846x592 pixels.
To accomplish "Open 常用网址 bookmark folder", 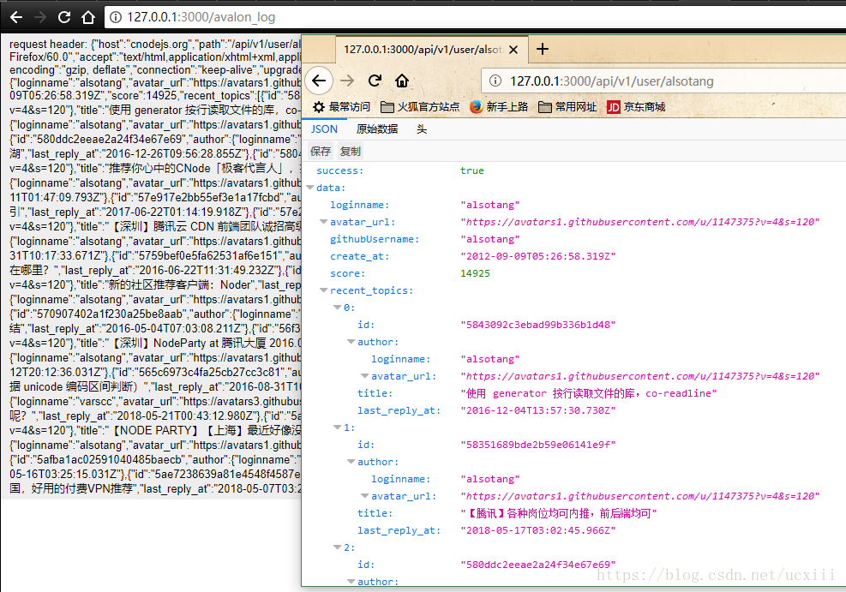I will pos(567,107).
